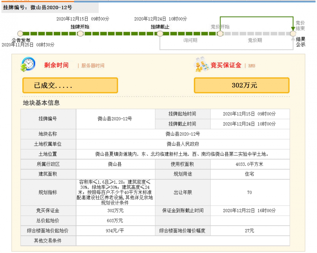Image resolution: width=317 pixels, height=253 pixels.
Task: Click the 所属行政区 value 微山县
Action: click(x=115, y=164)
